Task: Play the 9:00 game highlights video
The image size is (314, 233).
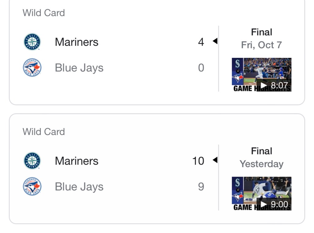Action: coord(261,194)
